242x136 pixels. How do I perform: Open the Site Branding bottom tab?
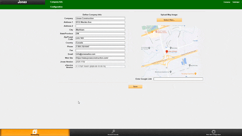coord(35,132)
